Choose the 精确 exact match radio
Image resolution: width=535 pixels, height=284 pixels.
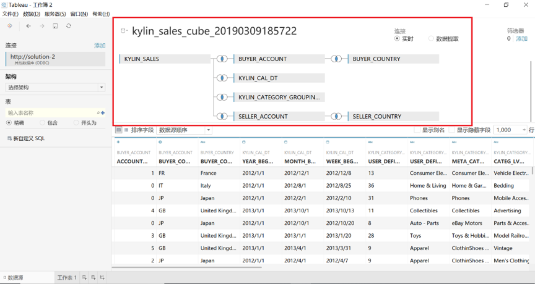[9, 123]
